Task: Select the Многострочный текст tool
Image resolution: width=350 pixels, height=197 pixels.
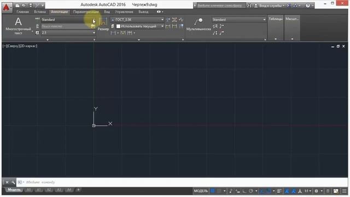Action: pyautogui.click(x=18, y=26)
